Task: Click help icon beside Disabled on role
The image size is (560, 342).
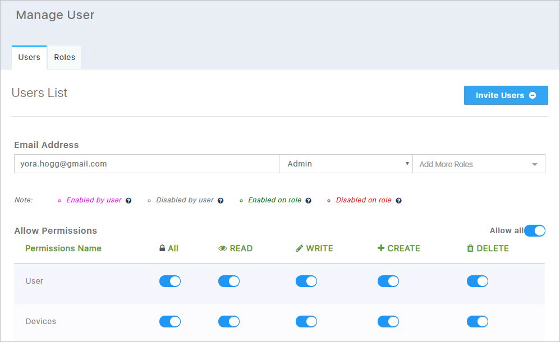Action: pos(398,201)
